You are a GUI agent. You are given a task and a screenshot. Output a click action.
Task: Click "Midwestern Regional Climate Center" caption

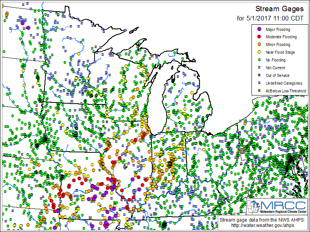pos(283,212)
